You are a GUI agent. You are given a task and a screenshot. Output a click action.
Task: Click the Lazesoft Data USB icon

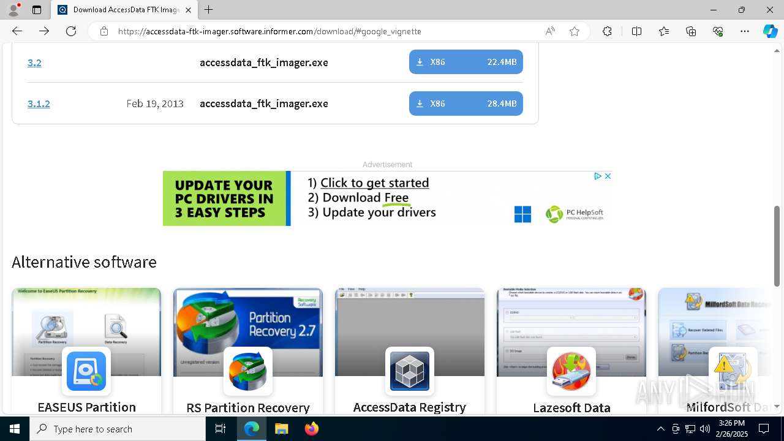571,371
